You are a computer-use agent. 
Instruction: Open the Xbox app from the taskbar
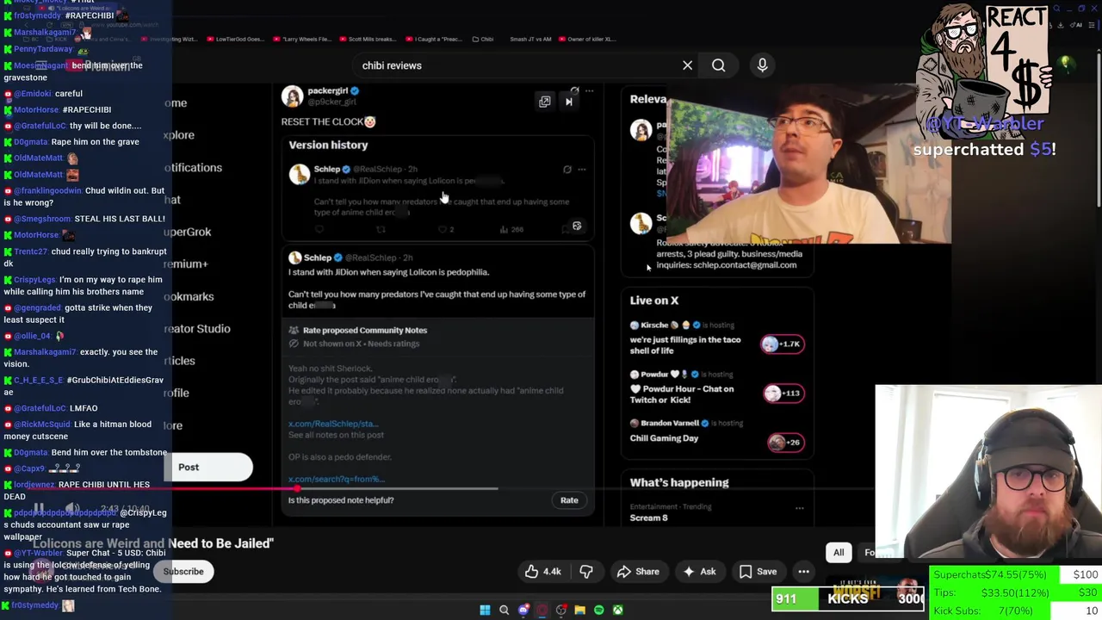(617, 611)
